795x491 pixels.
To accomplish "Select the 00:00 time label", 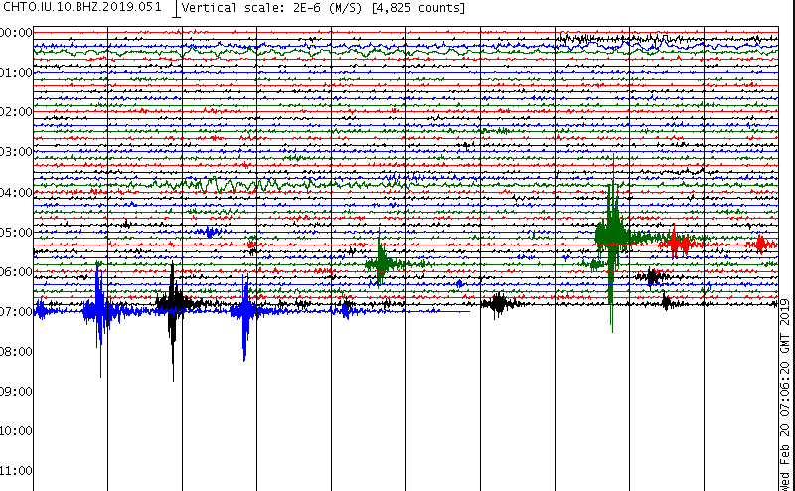I will coord(16,33).
